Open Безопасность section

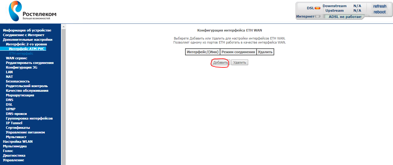tap(18, 81)
